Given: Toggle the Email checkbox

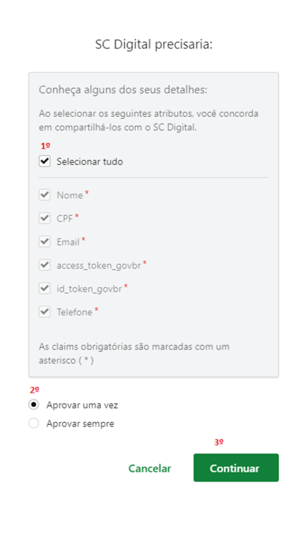Looking at the screenshot, I should tap(45, 242).
